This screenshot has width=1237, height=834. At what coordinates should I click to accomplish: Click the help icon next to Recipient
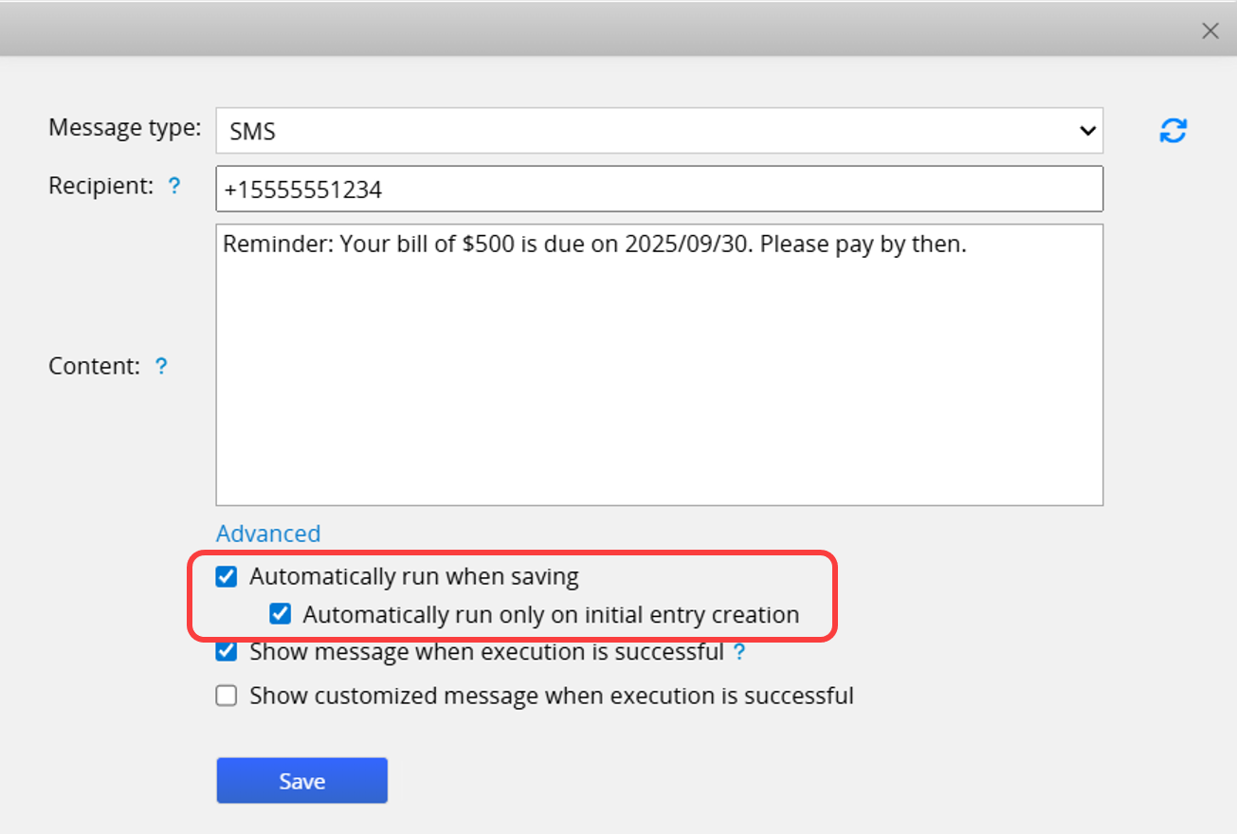(x=174, y=187)
